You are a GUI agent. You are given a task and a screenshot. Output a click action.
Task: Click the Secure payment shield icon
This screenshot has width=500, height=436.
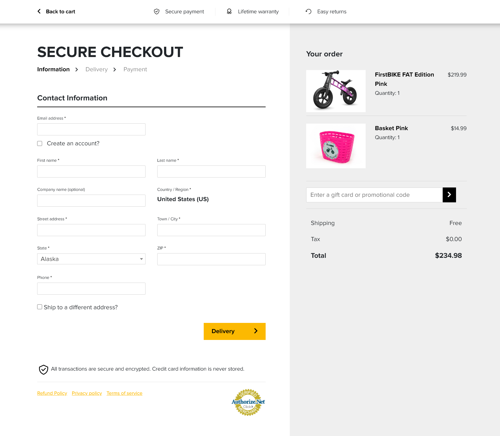(x=157, y=11)
